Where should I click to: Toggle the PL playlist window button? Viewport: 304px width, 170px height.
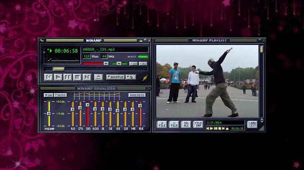(x=143, y=64)
